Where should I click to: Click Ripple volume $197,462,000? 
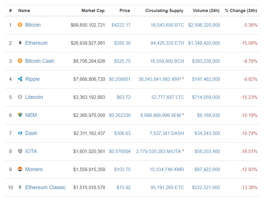(x=206, y=79)
